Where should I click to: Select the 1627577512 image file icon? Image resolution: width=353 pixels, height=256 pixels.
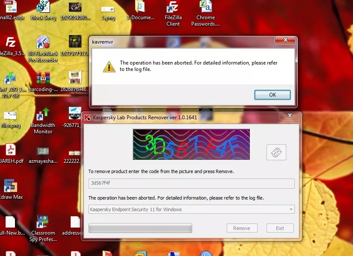coord(75,46)
